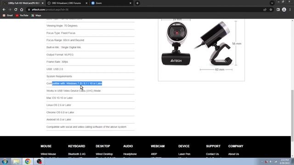
Task: Follow the Contact Us footer link
Action: (x=212, y=154)
